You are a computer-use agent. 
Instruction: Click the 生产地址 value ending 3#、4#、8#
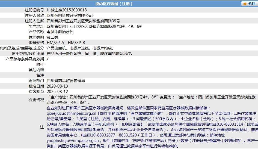[x=94, y=26]
